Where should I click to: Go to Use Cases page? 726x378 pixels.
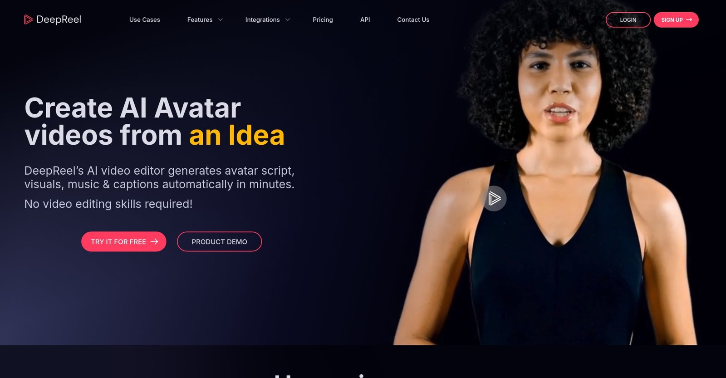pos(145,20)
